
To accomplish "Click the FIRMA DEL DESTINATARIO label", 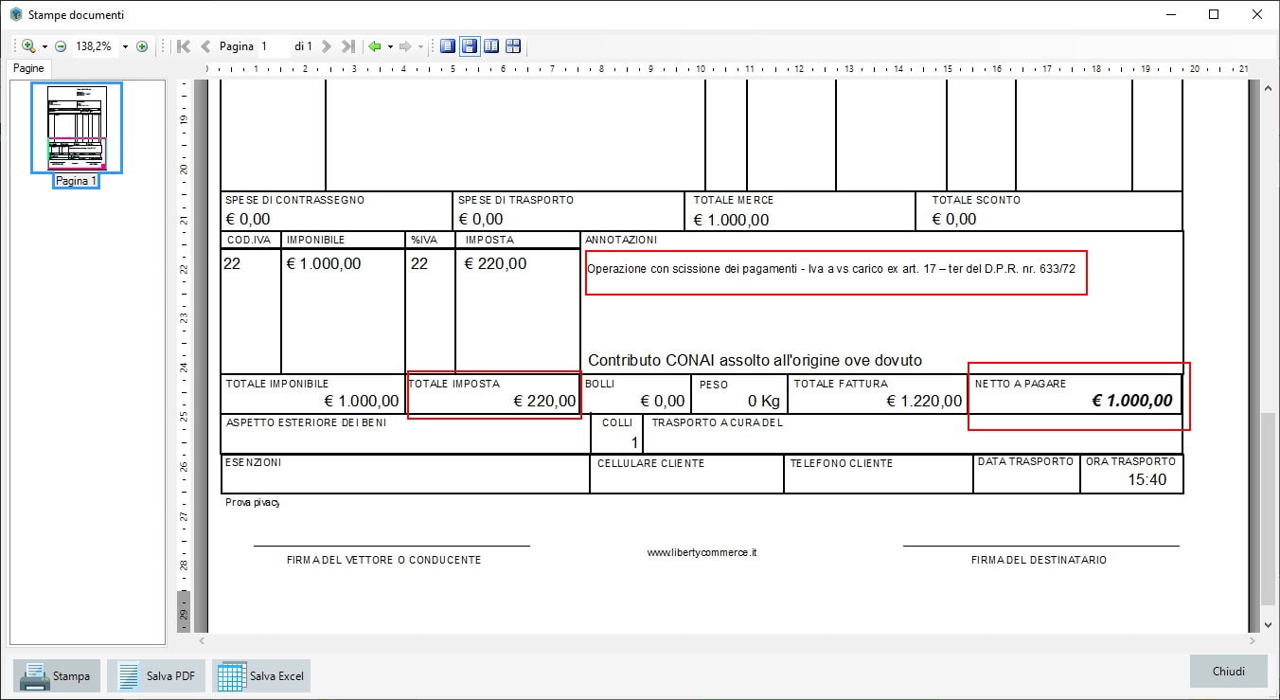I will (x=1039, y=560).
